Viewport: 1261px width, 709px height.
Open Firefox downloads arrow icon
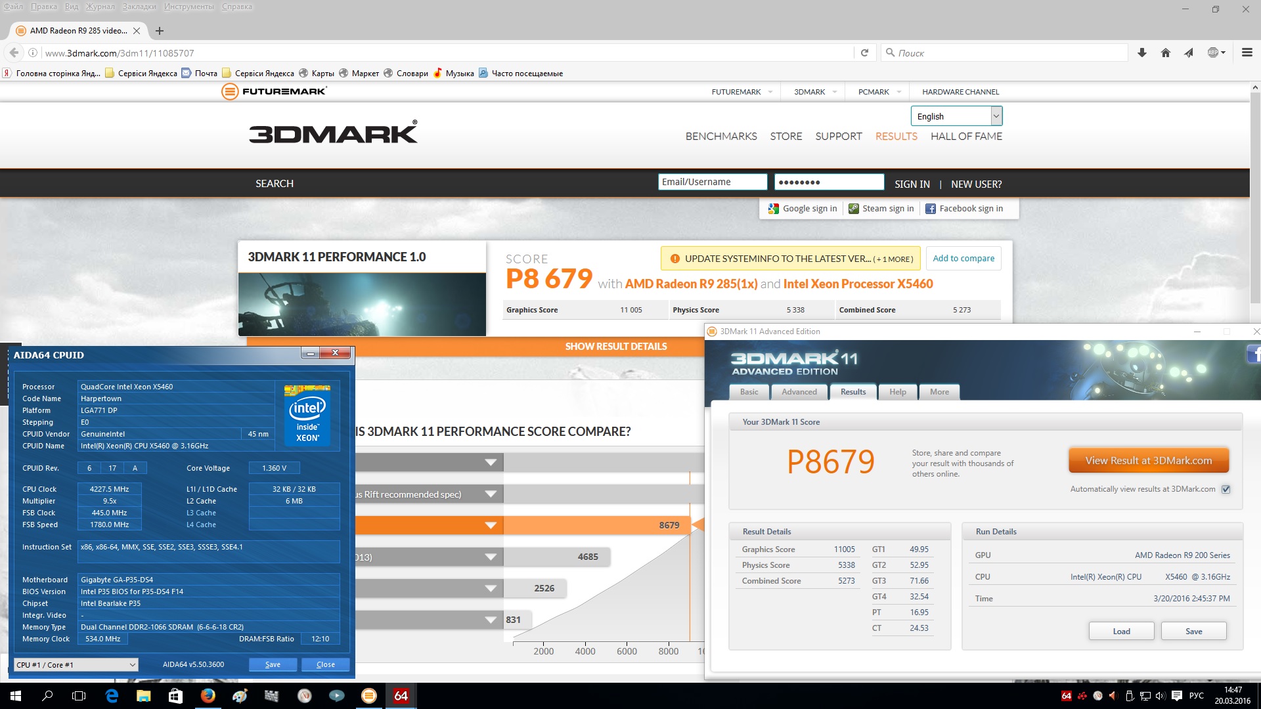pos(1142,53)
